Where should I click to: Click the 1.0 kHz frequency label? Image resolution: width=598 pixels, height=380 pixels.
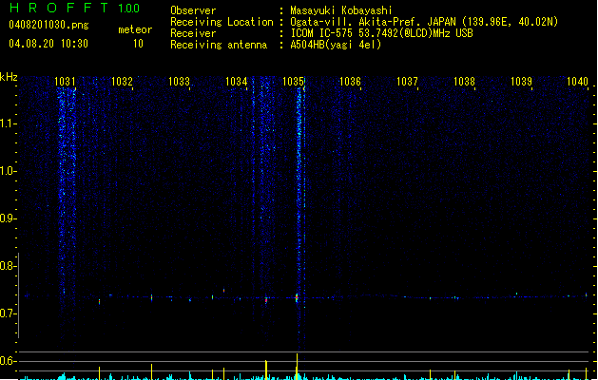pos(8,171)
